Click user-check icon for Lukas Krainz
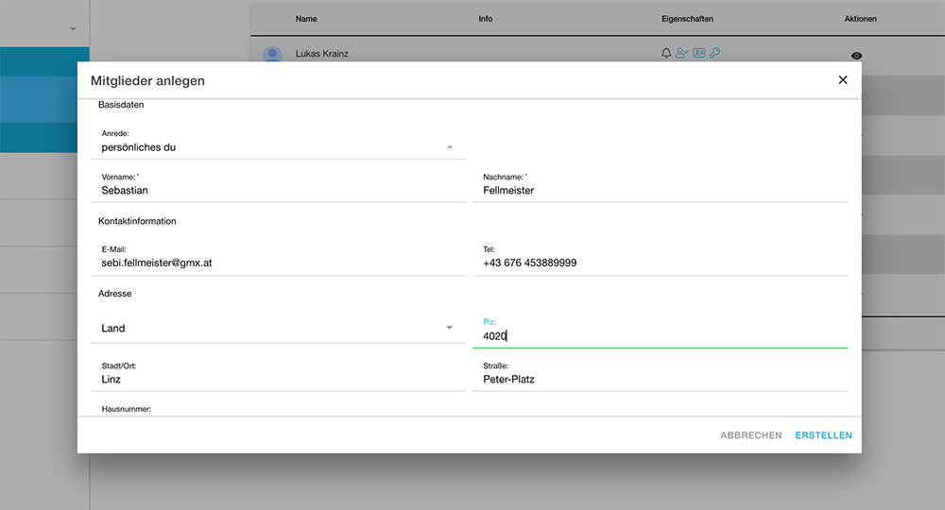 [681, 53]
